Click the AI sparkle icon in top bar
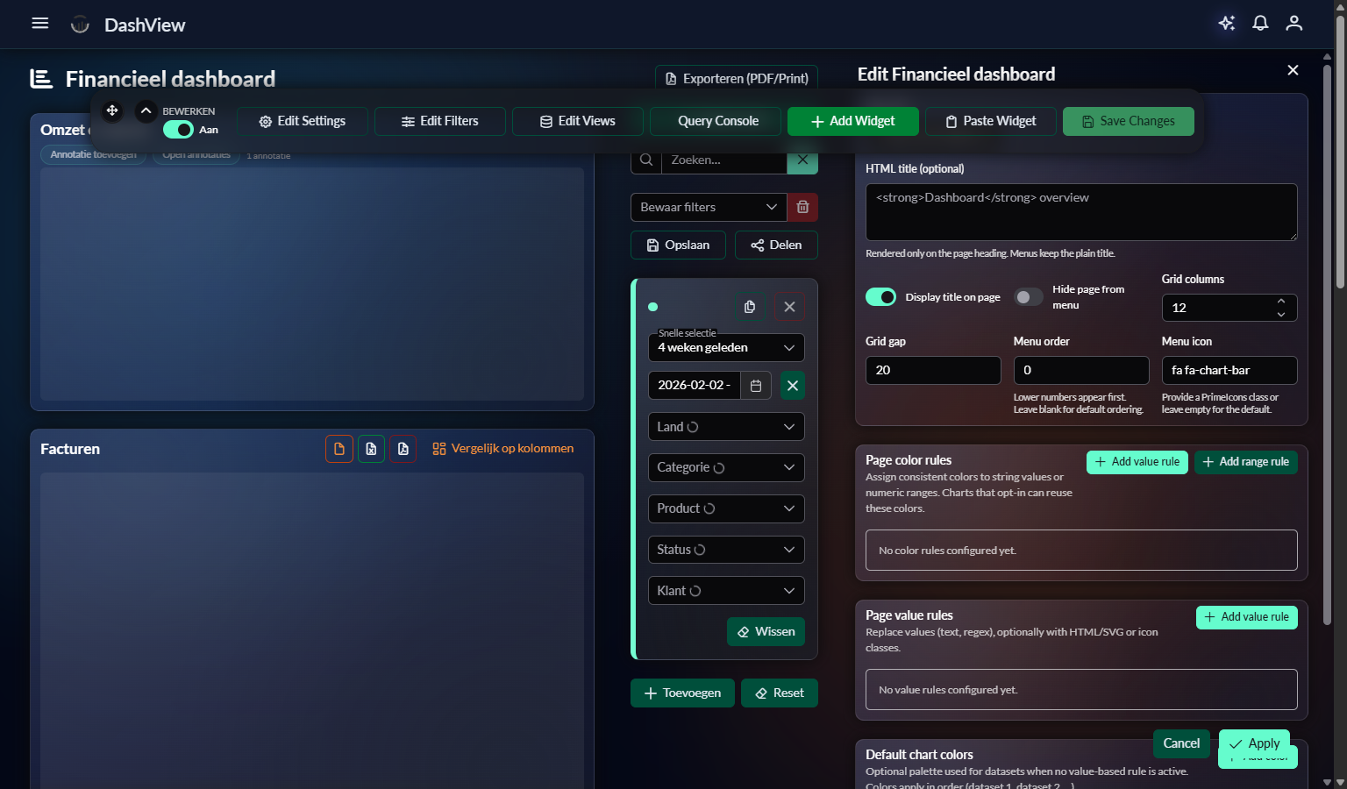1347x789 pixels. (1227, 24)
